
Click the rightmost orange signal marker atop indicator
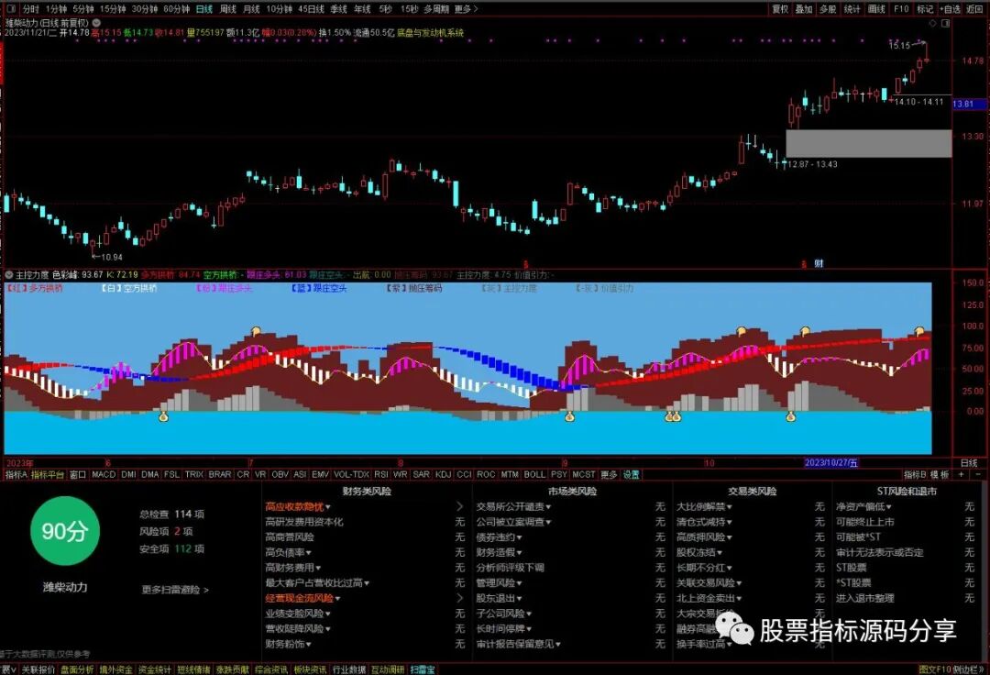tap(920, 331)
